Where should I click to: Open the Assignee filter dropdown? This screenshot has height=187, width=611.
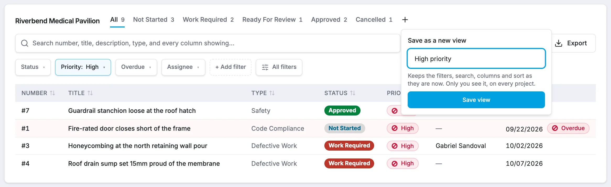point(183,67)
